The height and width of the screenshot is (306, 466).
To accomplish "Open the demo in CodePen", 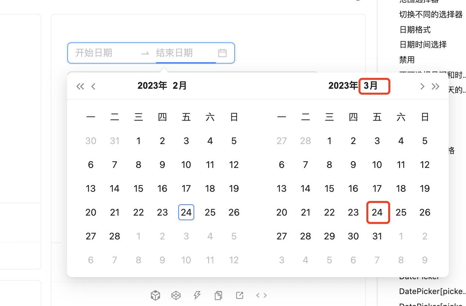I will (176, 295).
